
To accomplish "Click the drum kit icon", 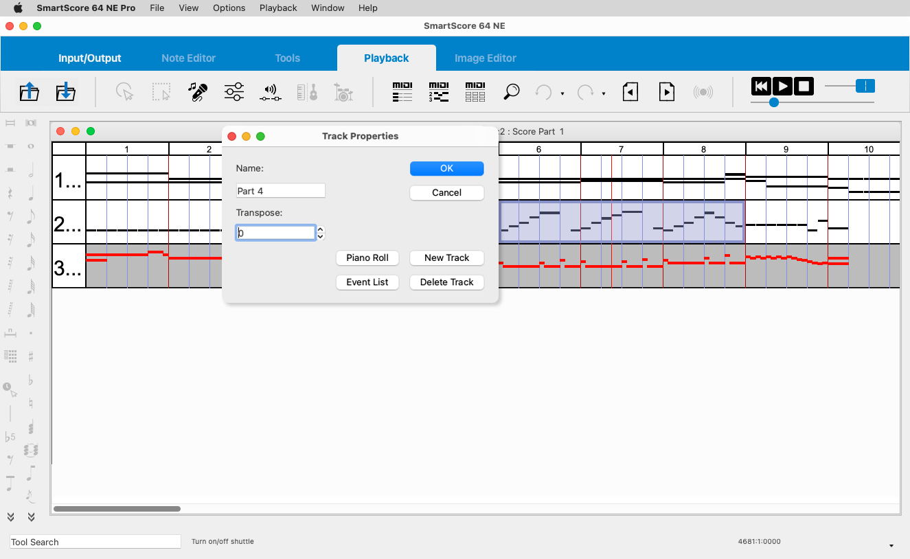I will pos(343,92).
